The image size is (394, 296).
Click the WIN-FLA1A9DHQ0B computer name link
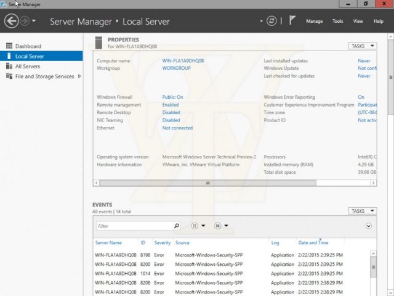[183, 60]
